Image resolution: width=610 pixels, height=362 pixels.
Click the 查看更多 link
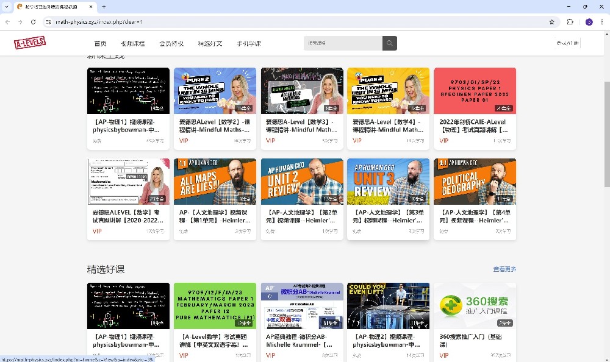[504, 269]
